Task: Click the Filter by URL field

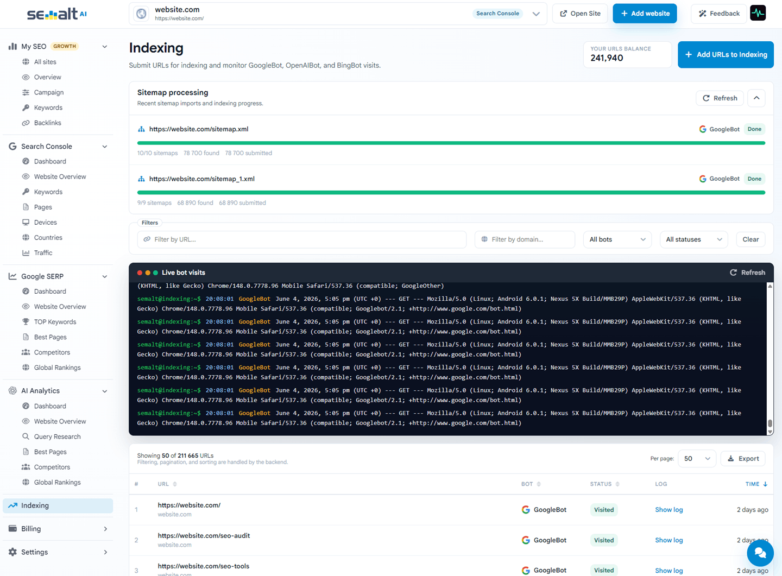Action: [302, 239]
